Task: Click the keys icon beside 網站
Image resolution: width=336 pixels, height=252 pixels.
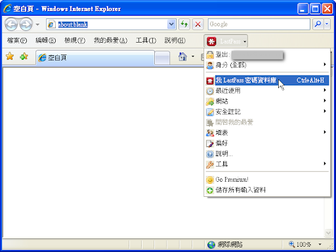Action: point(210,102)
